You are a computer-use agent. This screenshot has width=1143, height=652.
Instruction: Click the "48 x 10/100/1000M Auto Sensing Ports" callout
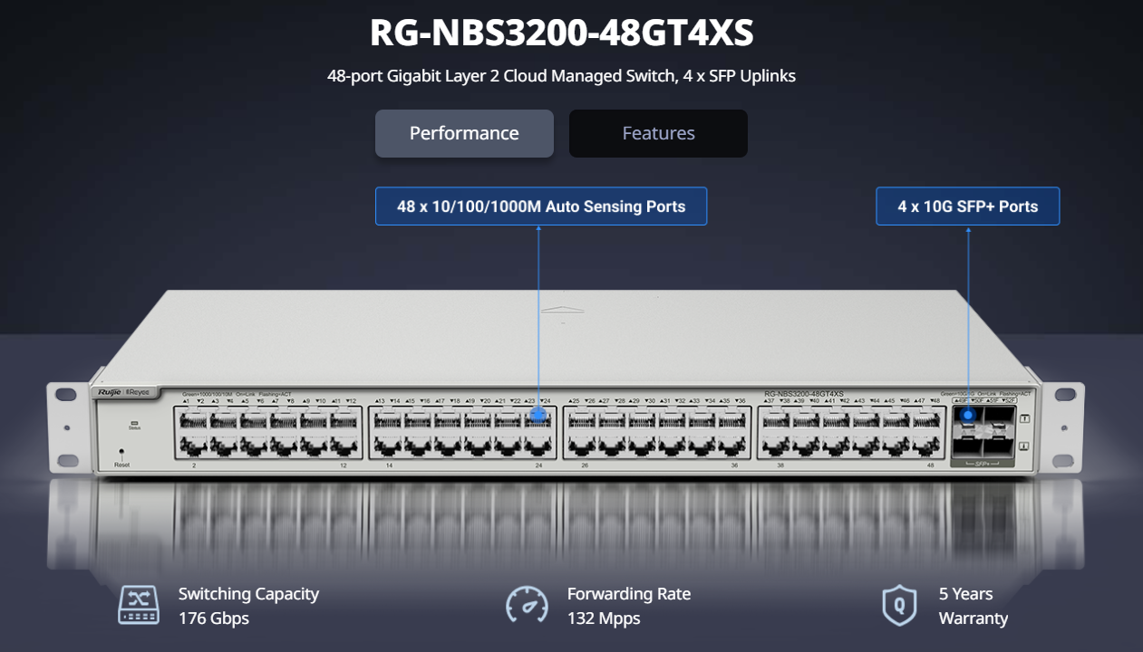point(541,206)
